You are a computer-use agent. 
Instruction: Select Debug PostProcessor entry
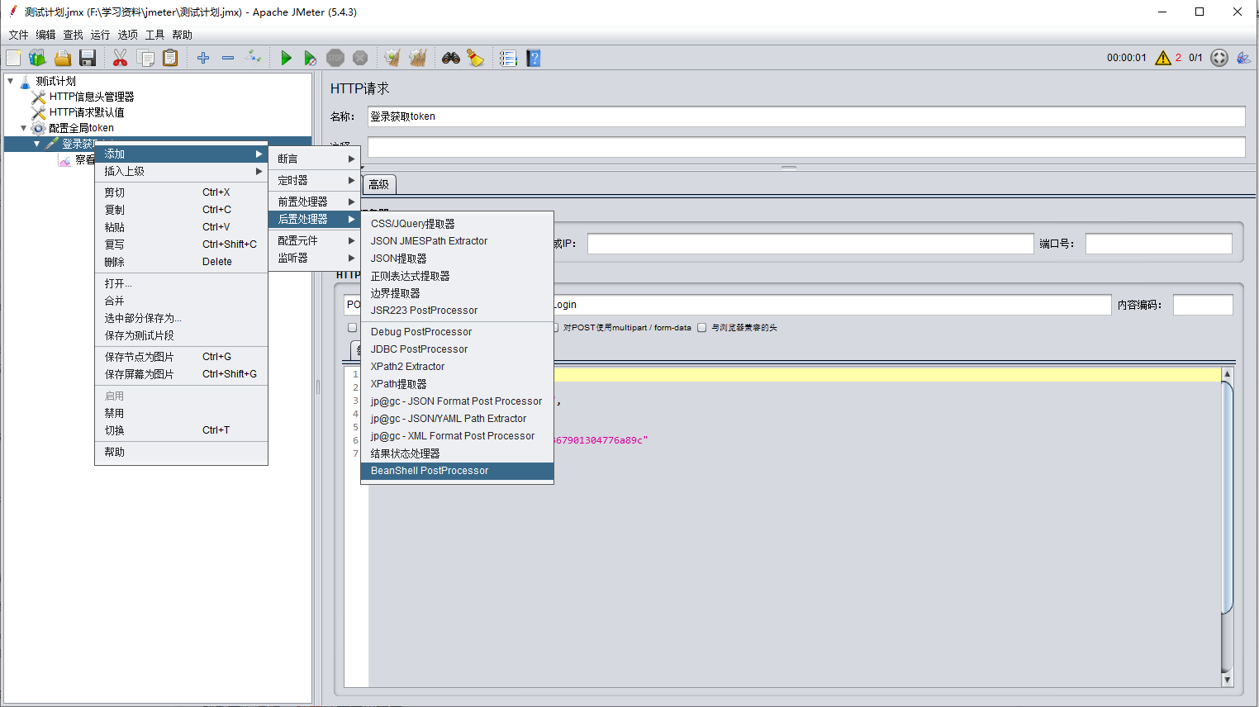point(457,332)
